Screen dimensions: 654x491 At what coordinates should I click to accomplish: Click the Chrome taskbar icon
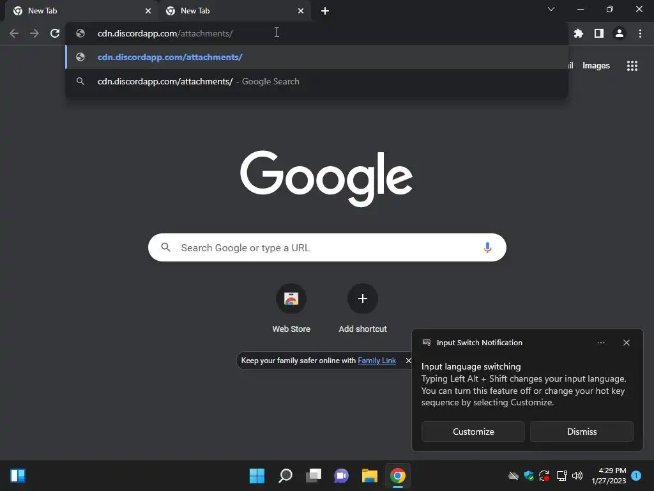click(398, 476)
